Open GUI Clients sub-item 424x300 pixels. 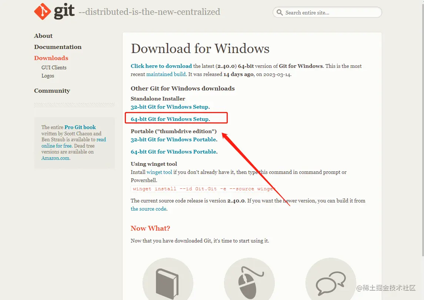click(x=54, y=68)
